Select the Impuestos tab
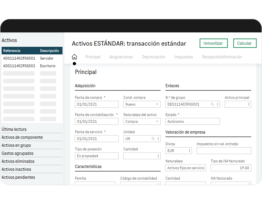Image resolution: width=262 pixels, height=200 pixels. [x=183, y=57]
